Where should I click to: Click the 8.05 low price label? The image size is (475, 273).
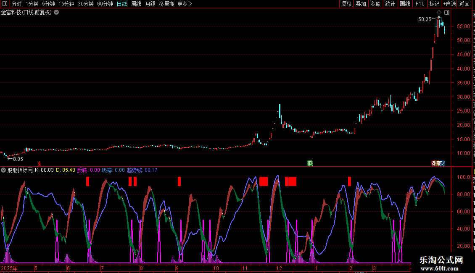(18, 159)
